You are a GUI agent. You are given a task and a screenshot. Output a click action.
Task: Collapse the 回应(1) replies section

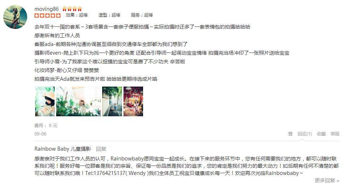click(305, 134)
